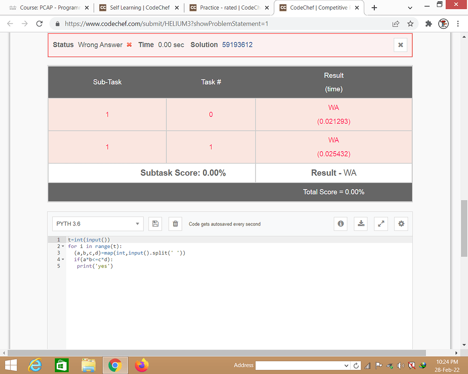Share this page via address bar icon
The width and height of the screenshot is (468, 374).
coord(396,24)
